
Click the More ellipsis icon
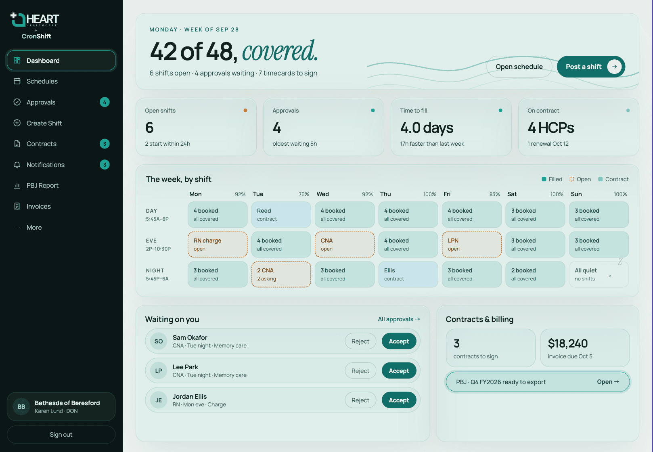point(17,227)
